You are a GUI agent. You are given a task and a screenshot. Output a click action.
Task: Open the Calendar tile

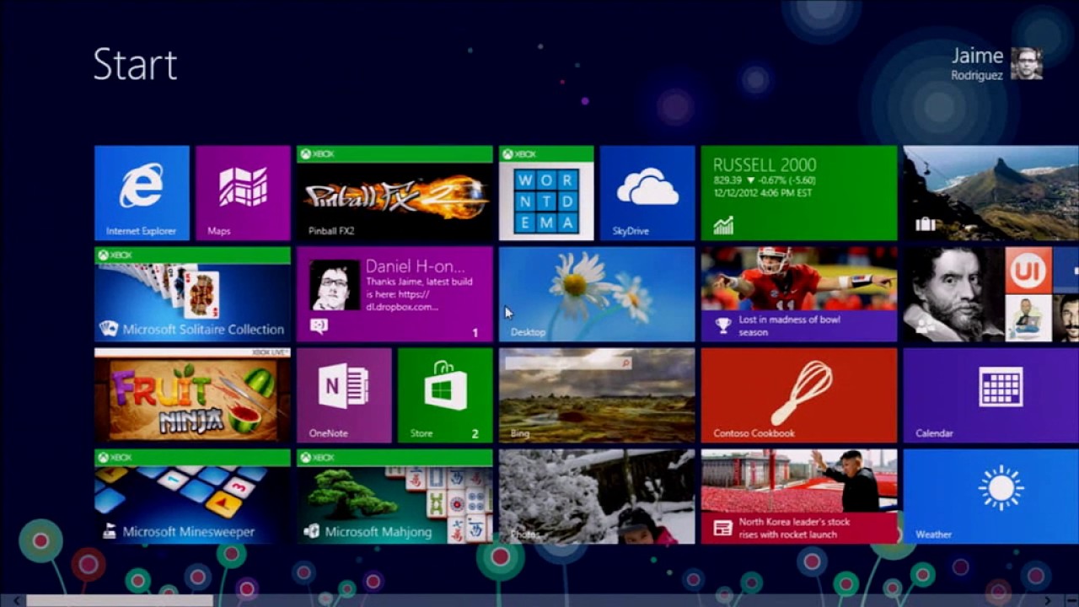pos(991,395)
